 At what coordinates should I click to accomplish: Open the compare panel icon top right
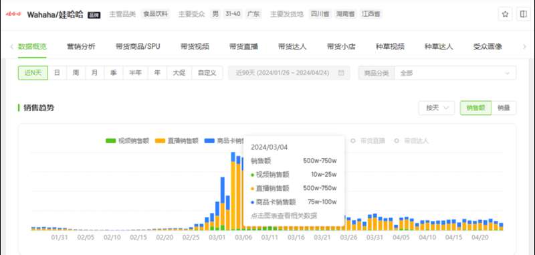click(524, 14)
